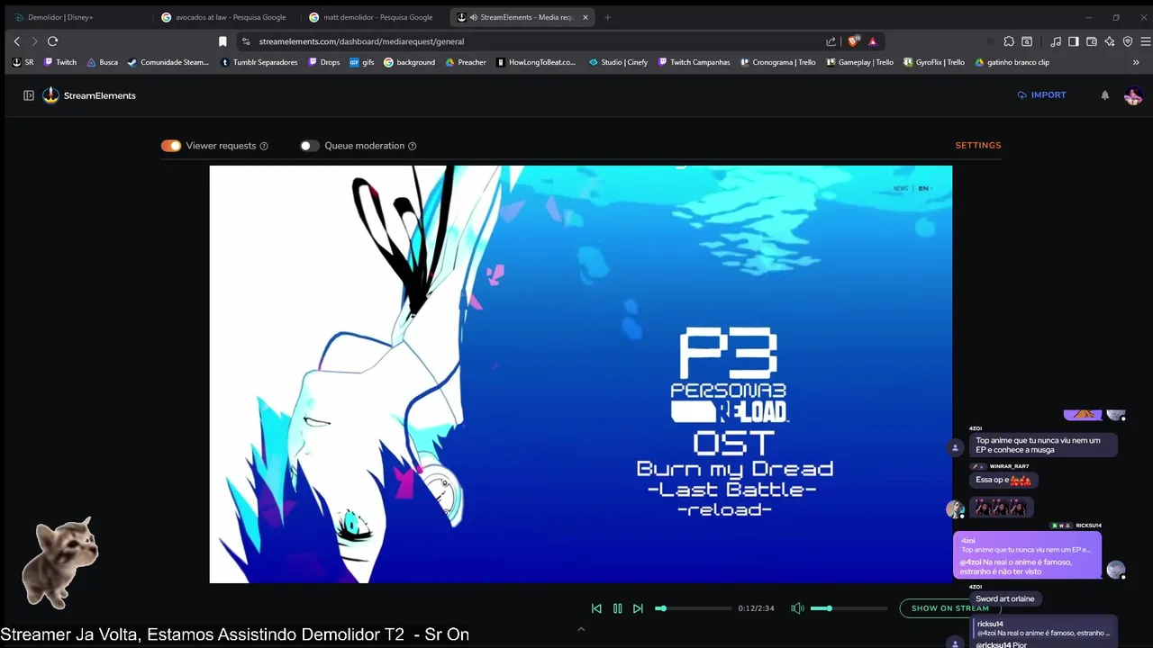Open the SR bookmark

click(x=23, y=62)
